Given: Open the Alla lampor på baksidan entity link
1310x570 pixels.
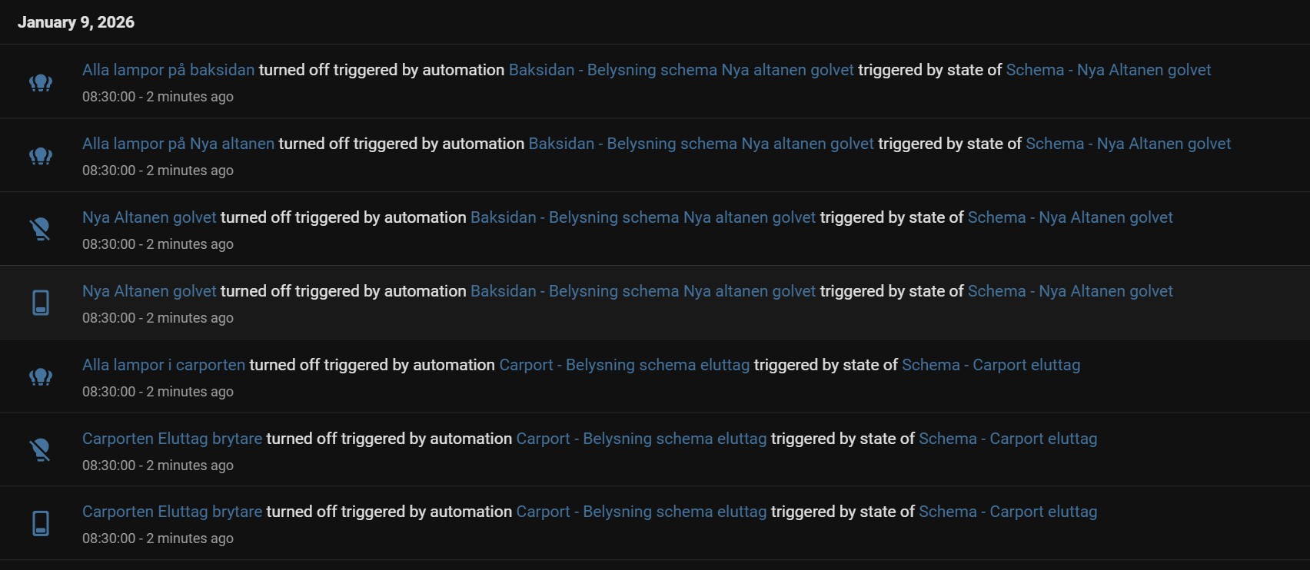Looking at the screenshot, I should [x=168, y=70].
